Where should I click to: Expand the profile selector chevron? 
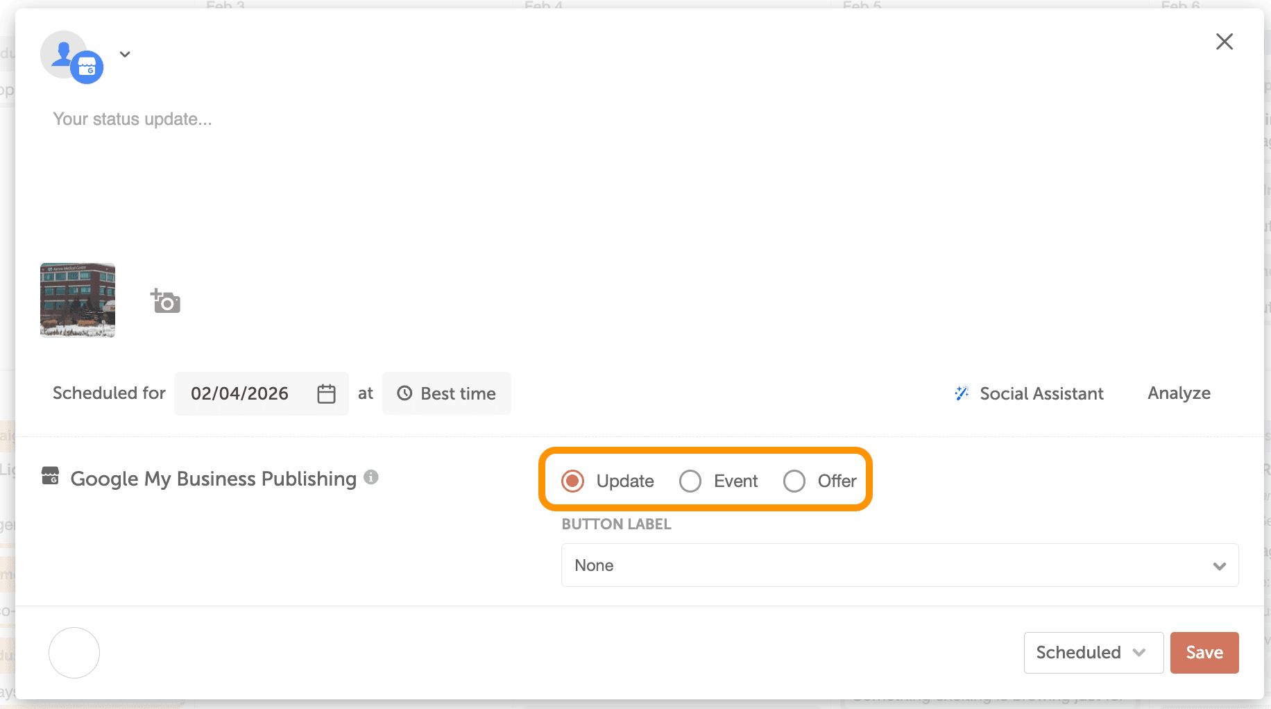(x=125, y=54)
